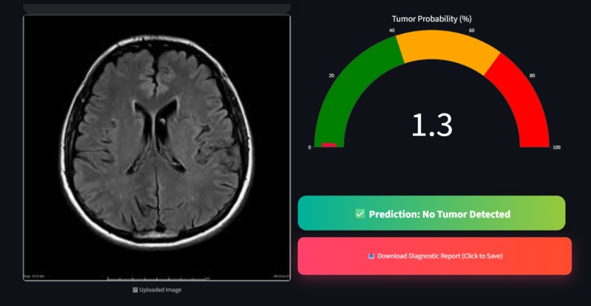Click the 60 tick label on gauge

(471, 31)
